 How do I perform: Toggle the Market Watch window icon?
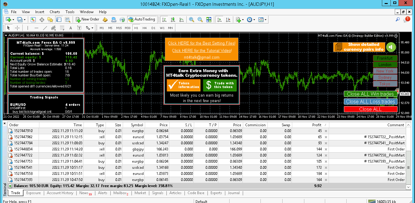click(33, 20)
